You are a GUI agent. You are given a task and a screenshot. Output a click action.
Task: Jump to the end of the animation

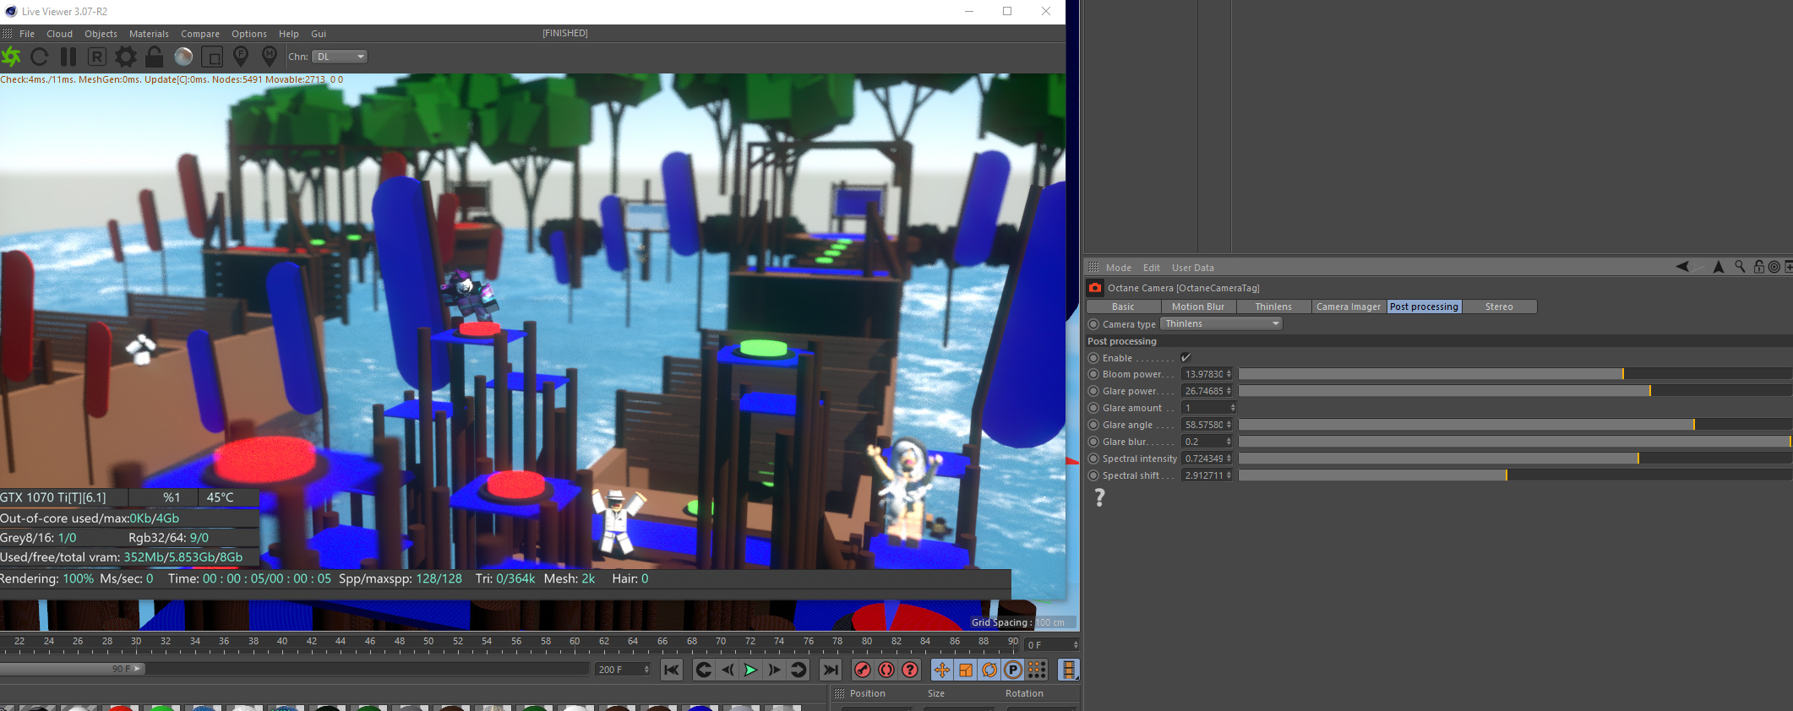831,670
